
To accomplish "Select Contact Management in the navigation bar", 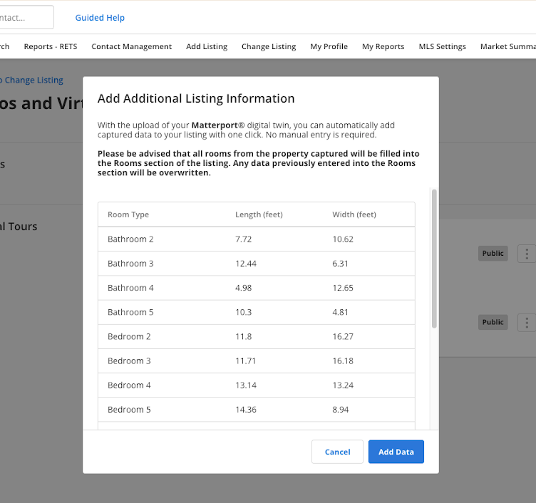I will [x=131, y=46].
